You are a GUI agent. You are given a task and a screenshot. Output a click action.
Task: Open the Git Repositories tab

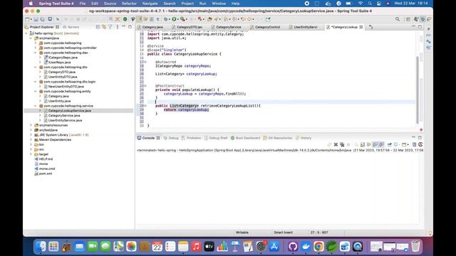click(278, 138)
